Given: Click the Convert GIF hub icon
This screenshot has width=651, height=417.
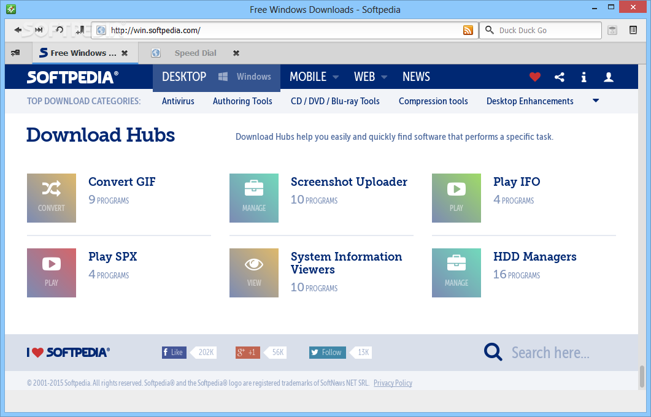Looking at the screenshot, I should [52, 198].
